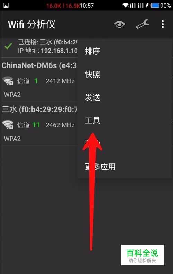Tap the battery icon in status bar
173x274 pixels.
(x=155, y=6)
